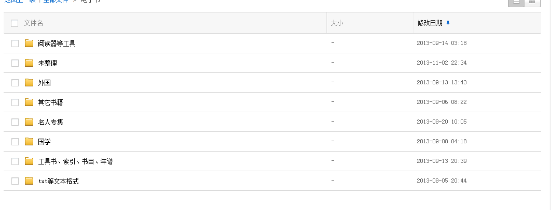This screenshot has height=210, width=551.
Task: Click folder icon beside 其它书籍
Action: 29,102
